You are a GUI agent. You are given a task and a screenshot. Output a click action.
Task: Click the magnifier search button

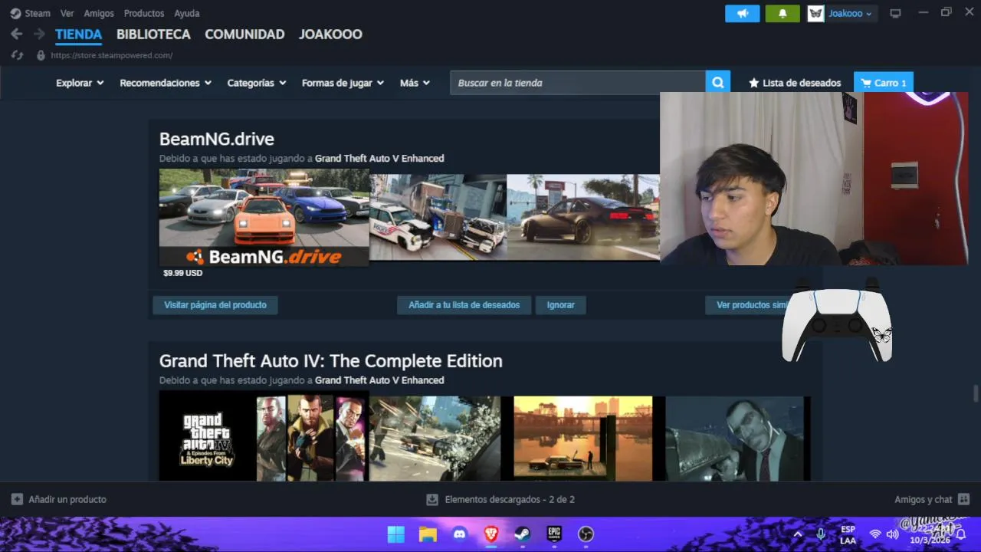click(718, 83)
